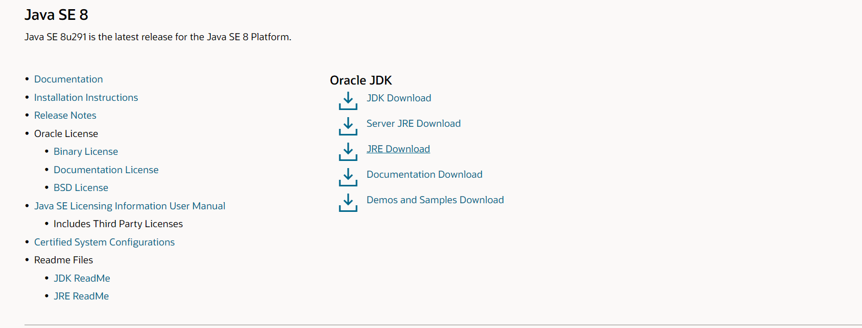
Task: Open the Documentation License link
Action: pyautogui.click(x=106, y=170)
